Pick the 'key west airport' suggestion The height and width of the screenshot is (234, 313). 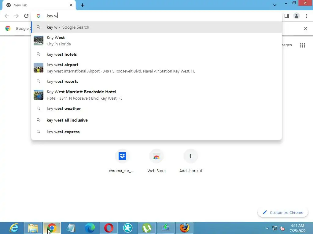156,68
